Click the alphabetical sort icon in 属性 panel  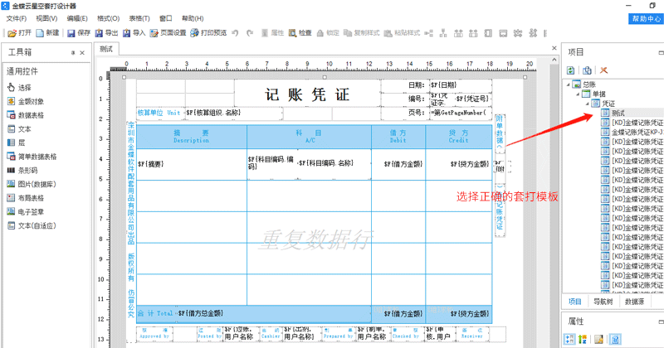[x=583, y=339]
